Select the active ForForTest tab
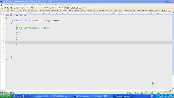The width and height of the screenshot is (174, 98). coord(167,11)
